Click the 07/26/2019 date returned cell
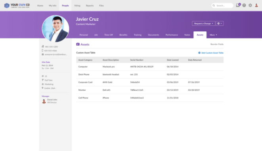262x151 pixels. coord(194,82)
